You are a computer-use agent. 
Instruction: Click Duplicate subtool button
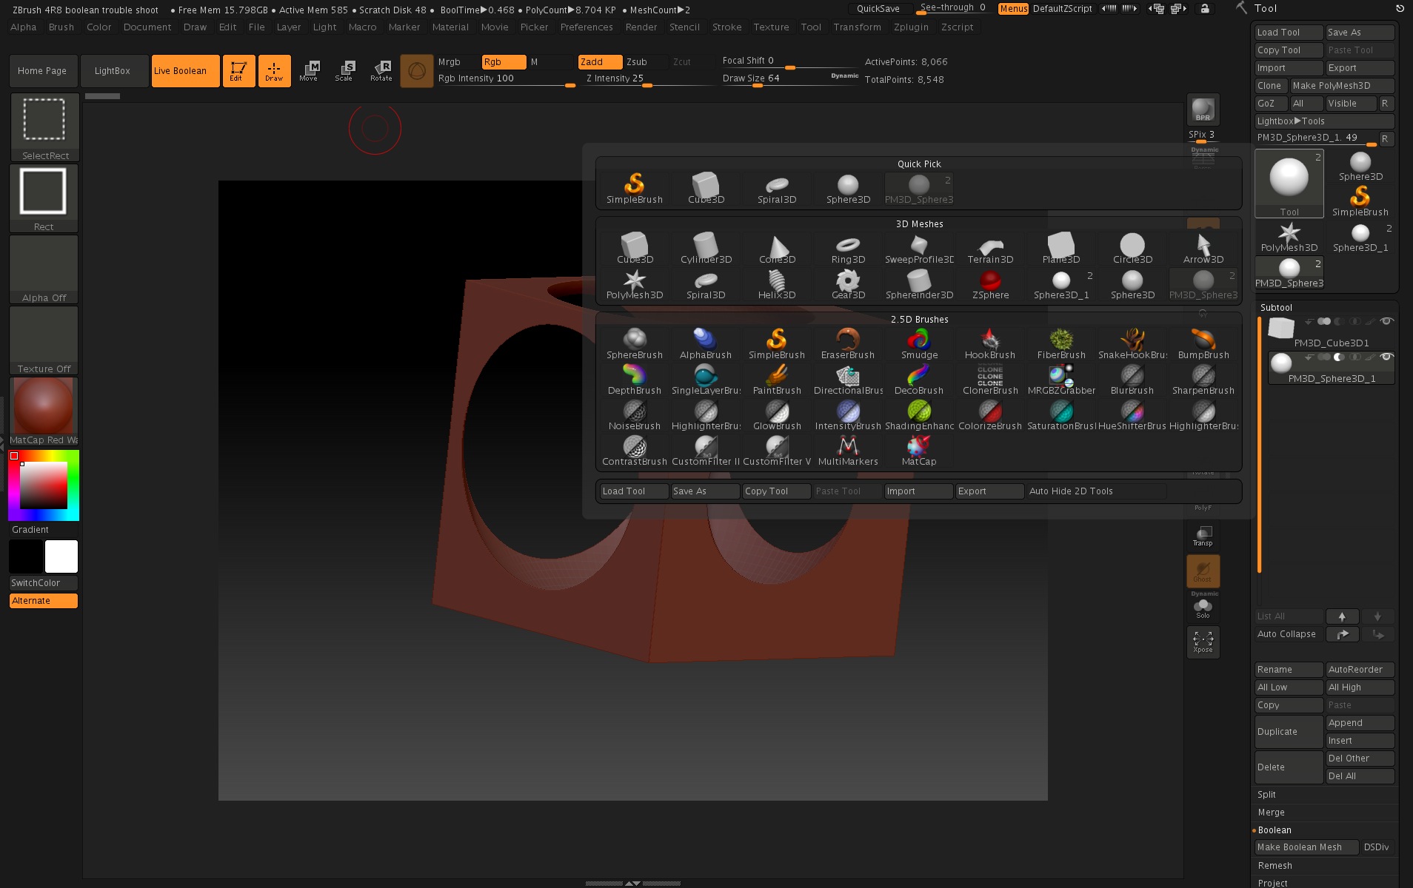[1289, 732]
